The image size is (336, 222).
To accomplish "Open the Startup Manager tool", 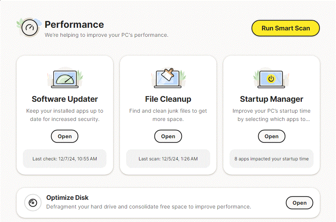I will pos(271,136).
